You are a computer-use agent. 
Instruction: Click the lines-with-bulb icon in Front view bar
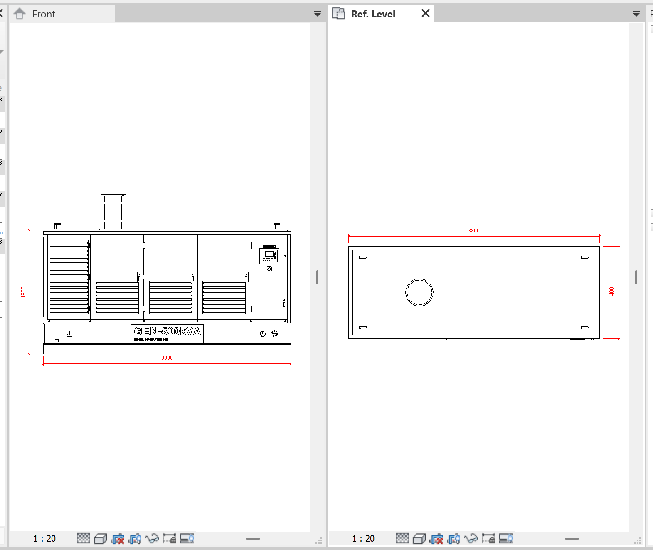187,538
